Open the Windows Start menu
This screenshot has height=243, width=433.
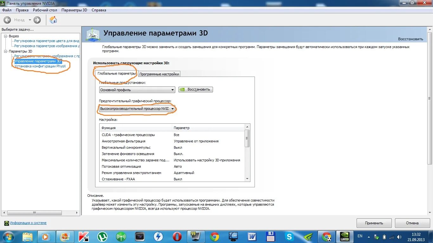9,236
